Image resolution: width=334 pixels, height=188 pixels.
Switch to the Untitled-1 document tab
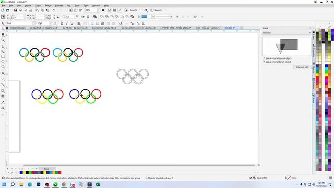(x=230, y=28)
